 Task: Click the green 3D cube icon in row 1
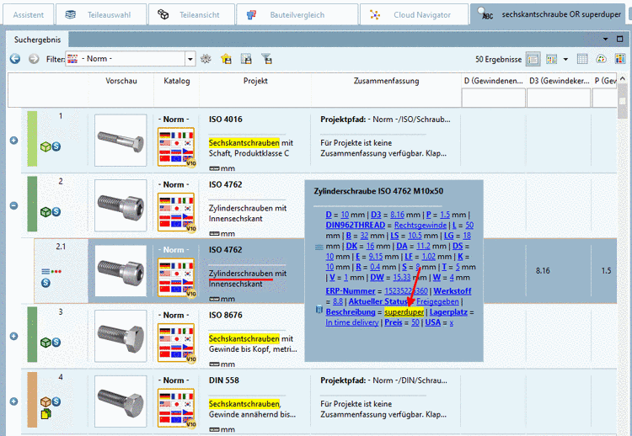[x=46, y=146]
